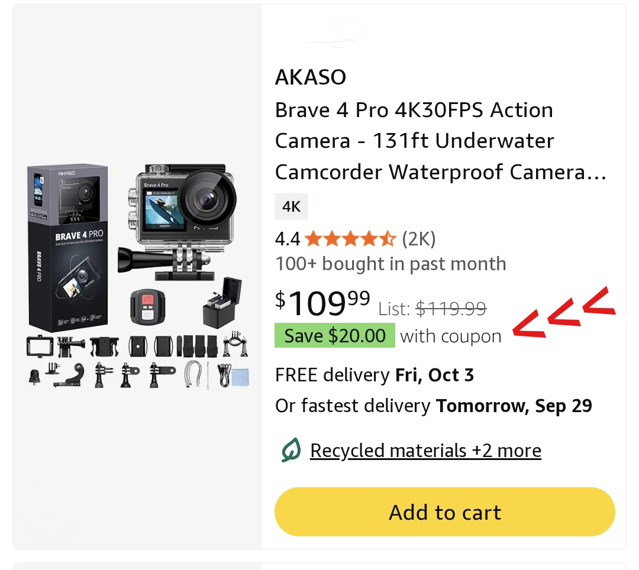
Task: Click the $109.99 price
Action: click(323, 303)
